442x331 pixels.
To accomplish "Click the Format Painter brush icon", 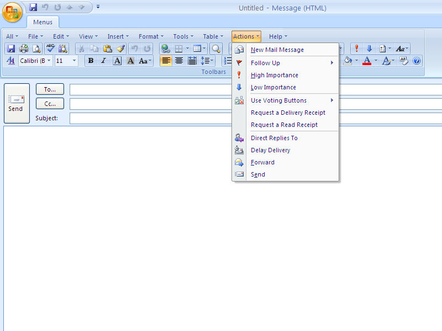I will click(120, 49).
